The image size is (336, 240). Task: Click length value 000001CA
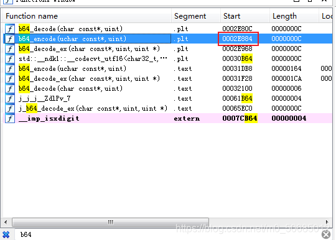click(286, 78)
